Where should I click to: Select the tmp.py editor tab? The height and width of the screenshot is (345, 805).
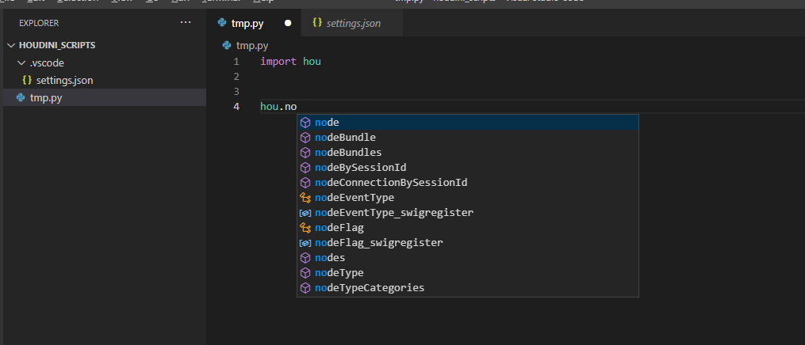click(247, 23)
